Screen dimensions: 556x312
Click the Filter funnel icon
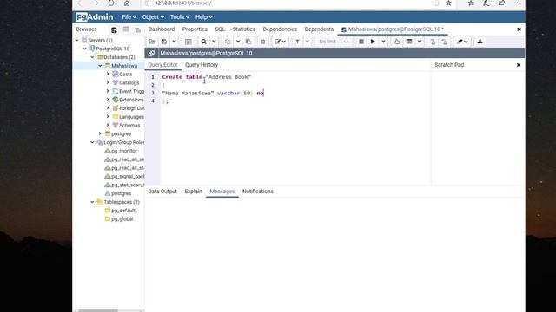pyautogui.click(x=297, y=42)
